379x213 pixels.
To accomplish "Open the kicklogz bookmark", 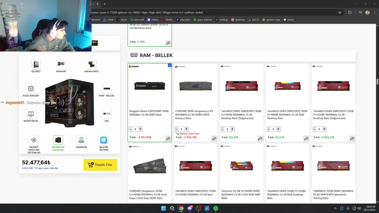I will coord(221,20).
